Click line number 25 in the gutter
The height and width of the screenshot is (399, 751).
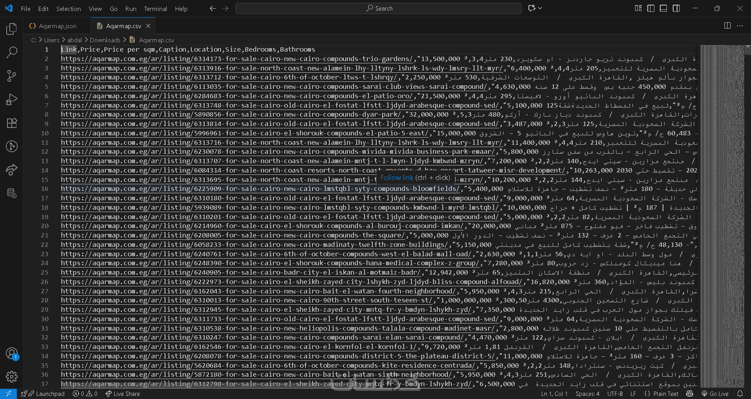[45, 273]
